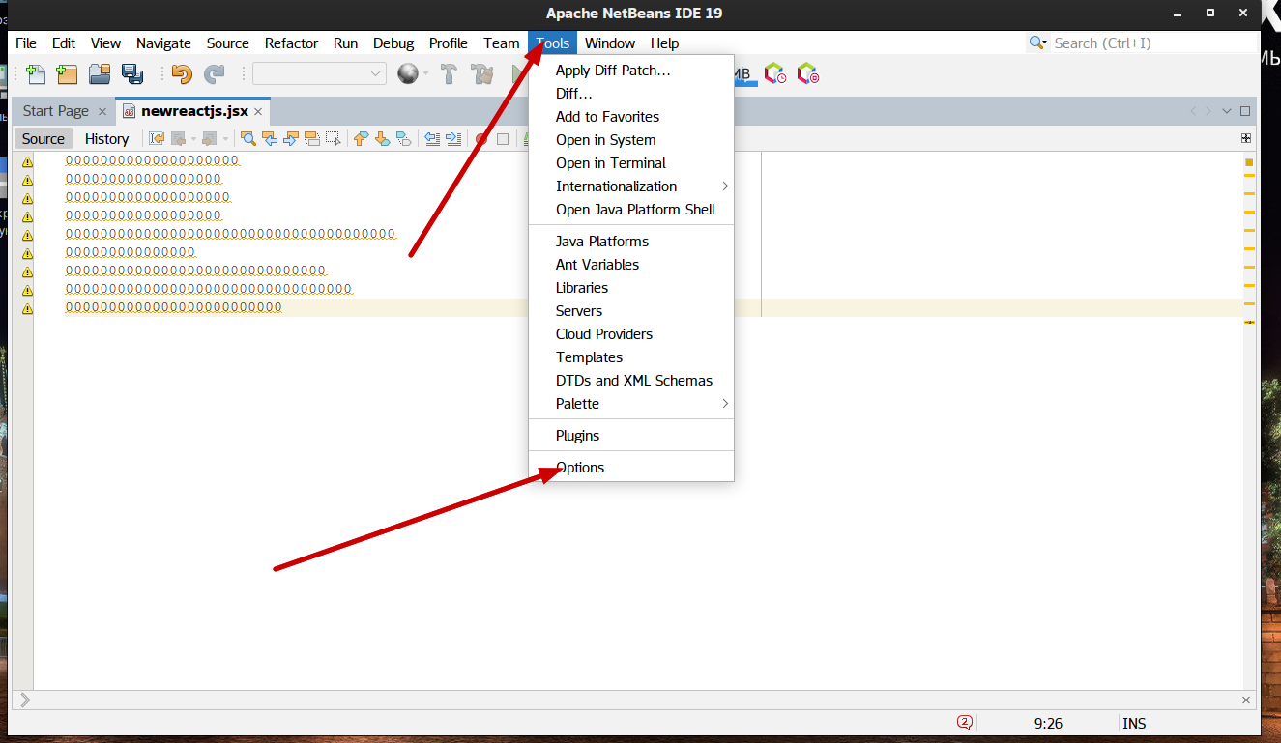The height and width of the screenshot is (743, 1281).
Task: Click the Profile IDE clock icon
Action: [x=775, y=73]
